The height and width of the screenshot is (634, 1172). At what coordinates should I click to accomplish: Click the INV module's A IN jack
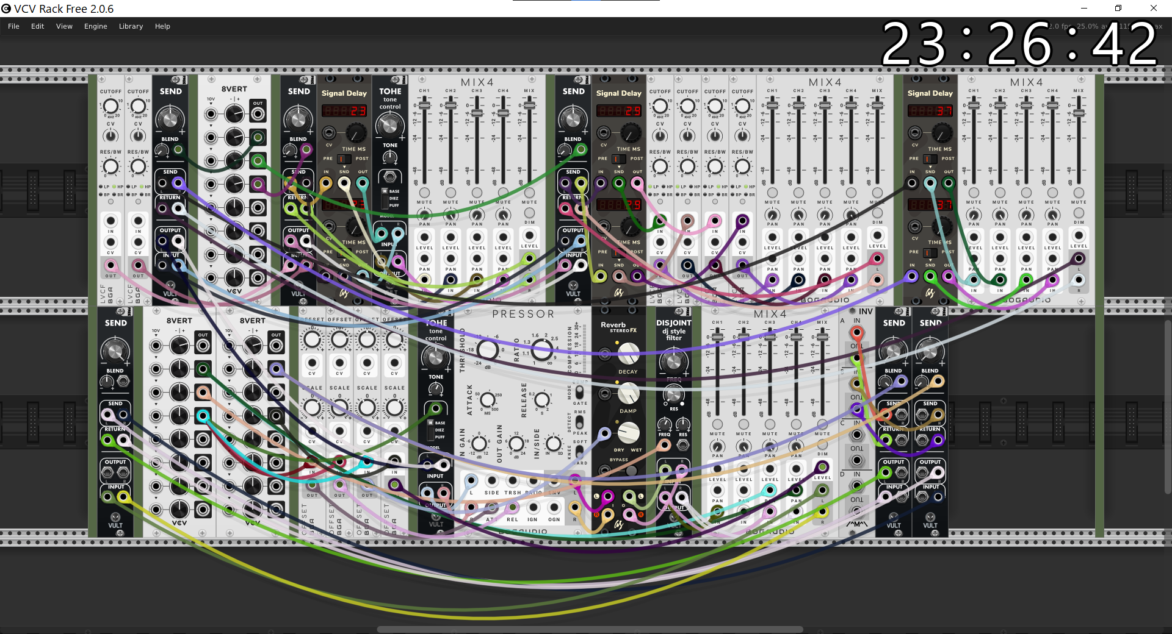(x=857, y=333)
